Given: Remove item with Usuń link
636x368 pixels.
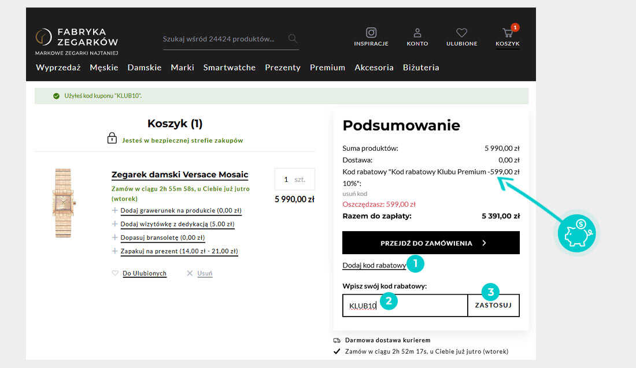Looking at the screenshot, I should (x=205, y=273).
